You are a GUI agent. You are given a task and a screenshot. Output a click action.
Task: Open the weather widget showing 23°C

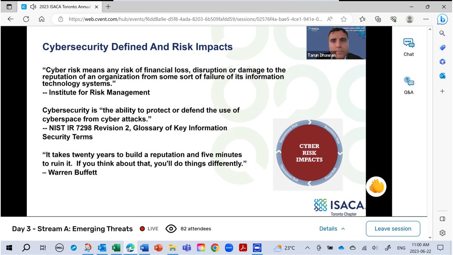tap(284, 248)
